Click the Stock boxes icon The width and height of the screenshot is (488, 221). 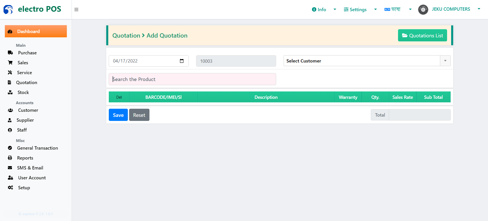click(10, 92)
